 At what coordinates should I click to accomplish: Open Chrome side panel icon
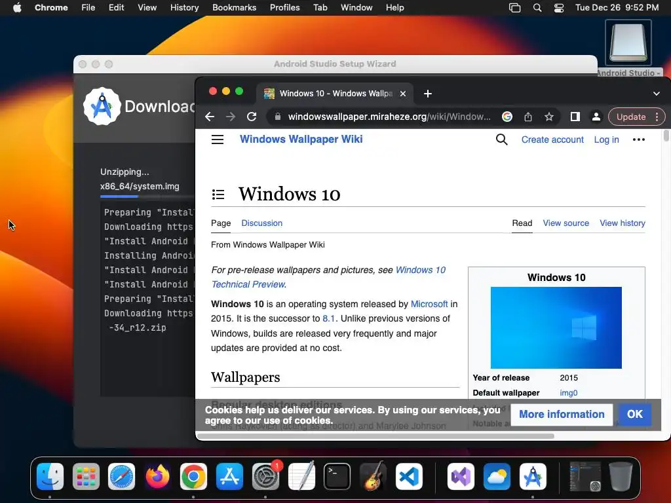click(575, 117)
